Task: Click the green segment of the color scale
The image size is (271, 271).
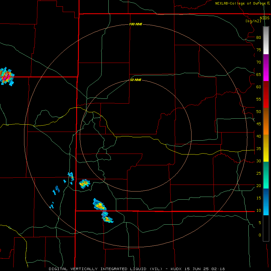Action: pos(266,175)
